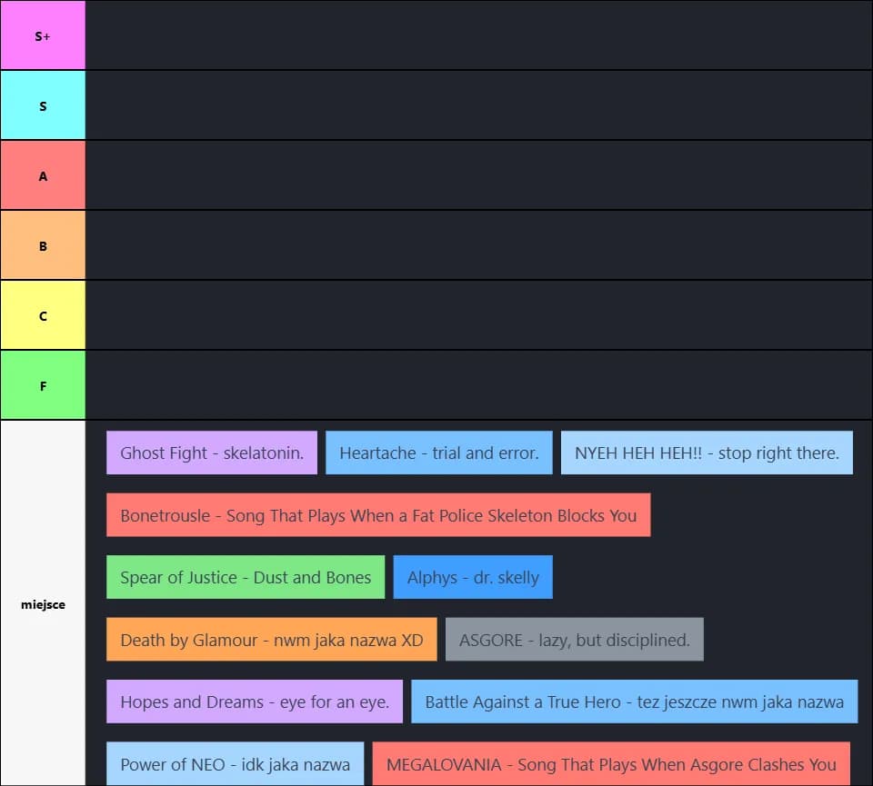Select NYEH HEH HEH!! - stop right there
Image resolution: width=873 pixels, height=786 pixels.
pyautogui.click(x=707, y=453)
